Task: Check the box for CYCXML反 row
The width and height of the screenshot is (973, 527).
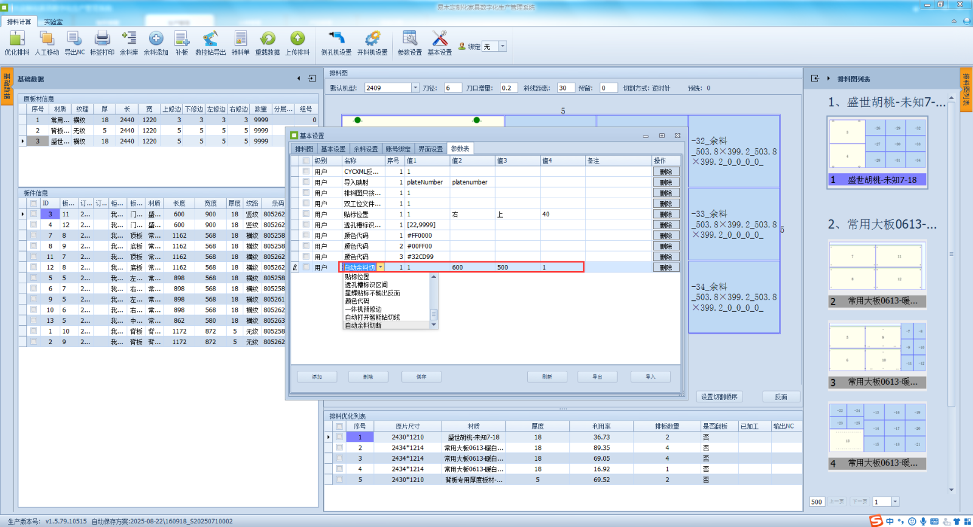Action: [306, 171]
